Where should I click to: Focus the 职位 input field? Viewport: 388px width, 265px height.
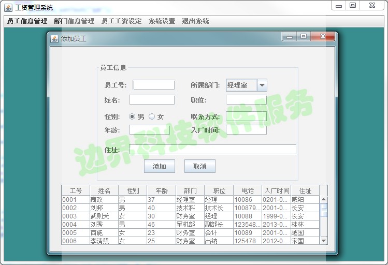(x=246, y=100)
